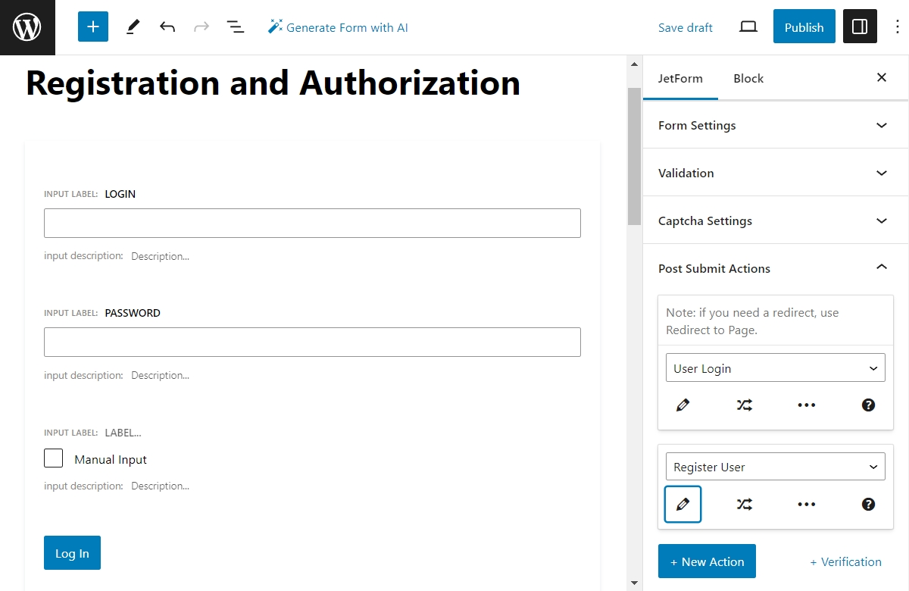Save the post as a draft

click(x=685, y=27)
